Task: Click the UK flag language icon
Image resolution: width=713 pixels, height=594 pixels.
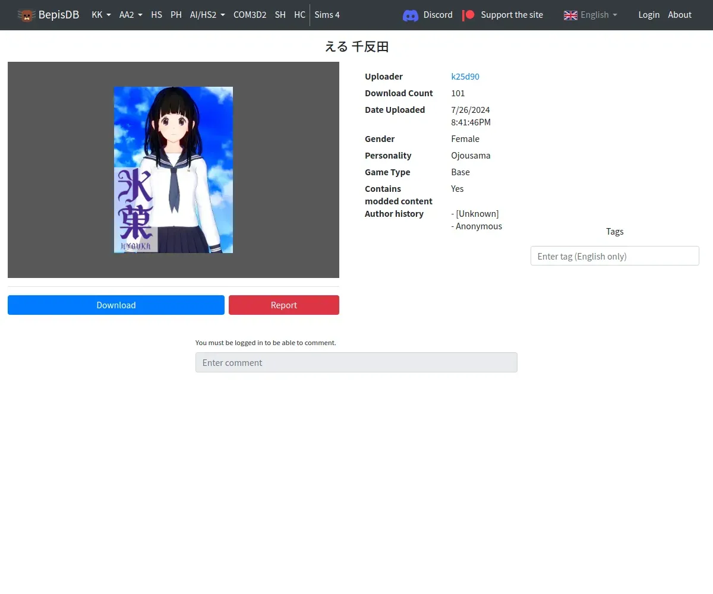Action: (570, 15)
